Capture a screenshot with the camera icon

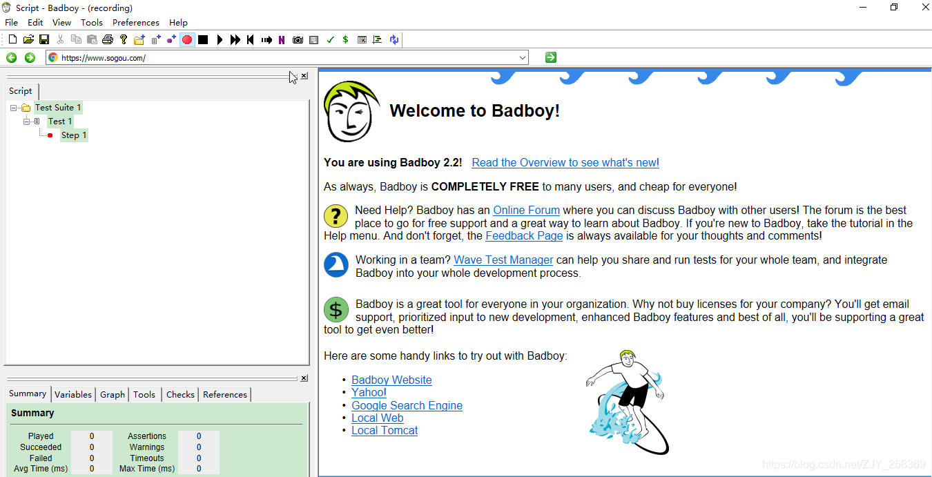point(298,39)
